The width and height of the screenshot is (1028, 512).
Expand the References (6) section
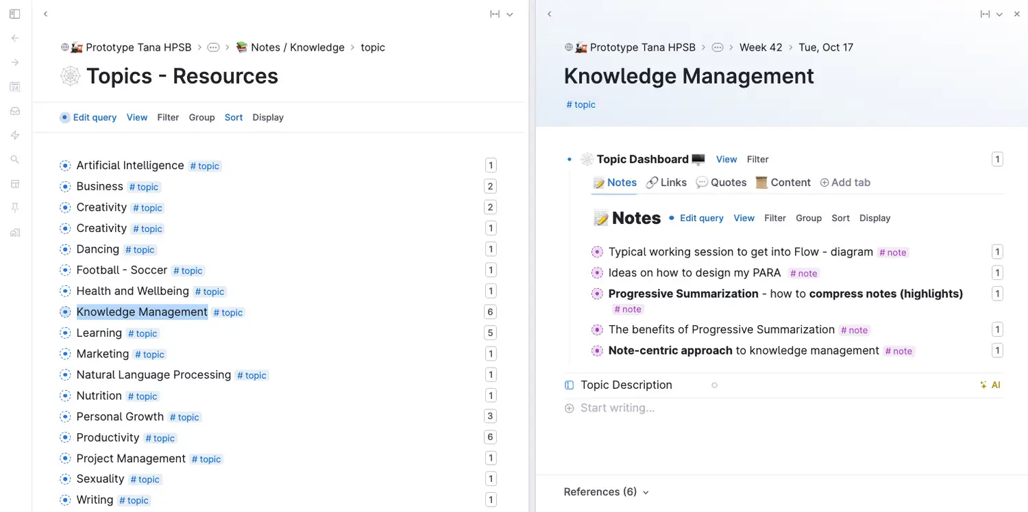click(x=606, y=492)
